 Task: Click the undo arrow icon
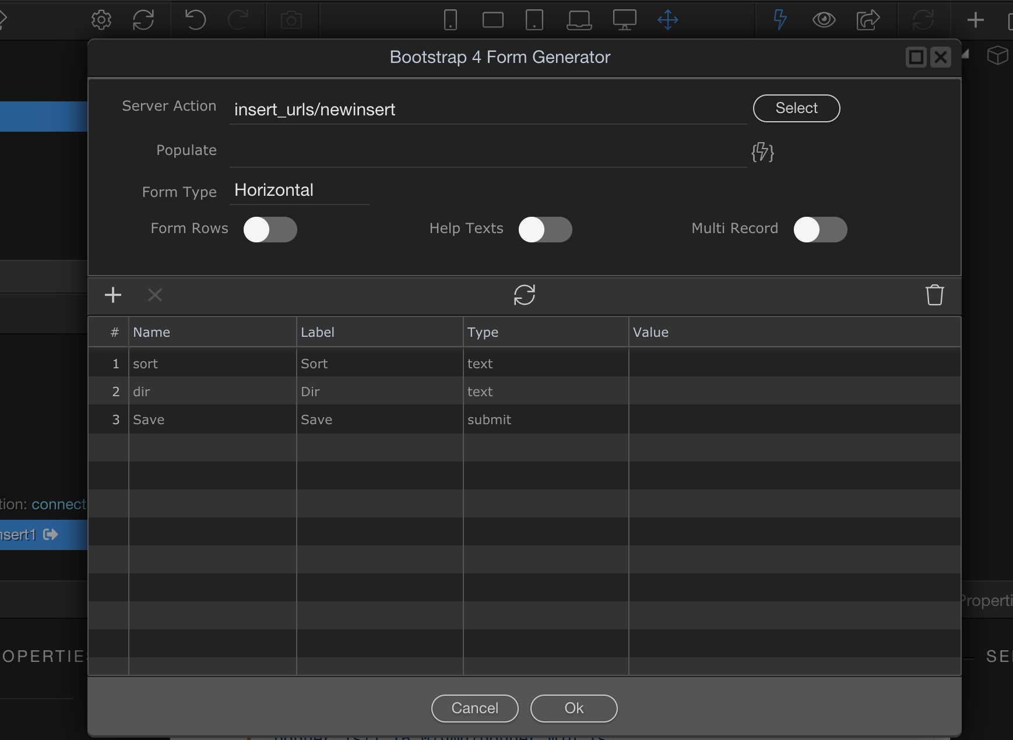(195, 20)
